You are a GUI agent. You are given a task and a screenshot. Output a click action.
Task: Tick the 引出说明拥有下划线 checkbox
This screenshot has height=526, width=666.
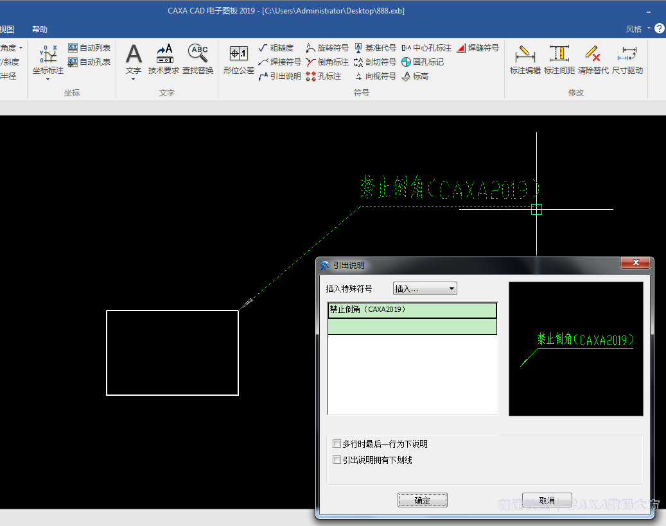click(337, 460)
